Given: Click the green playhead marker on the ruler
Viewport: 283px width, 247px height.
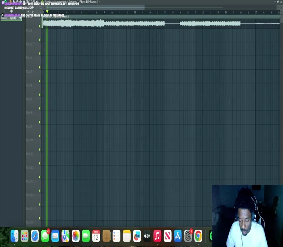Looking at the screenshot, I should pos(47,11).
